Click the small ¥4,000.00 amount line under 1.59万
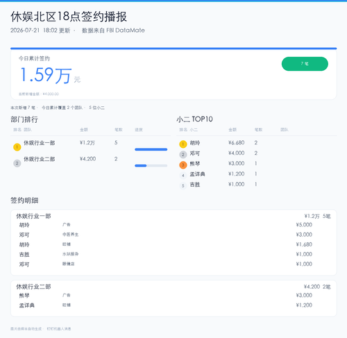This screenshot has width=347, height=338. (x=39, y=94)
